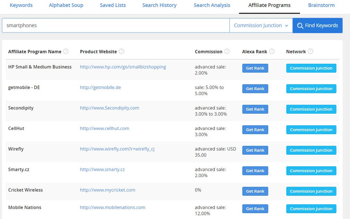This screenshot has height=219, width=350.
Task: Click Commission Junction button in getmobile row
Action: click(311, 89)
